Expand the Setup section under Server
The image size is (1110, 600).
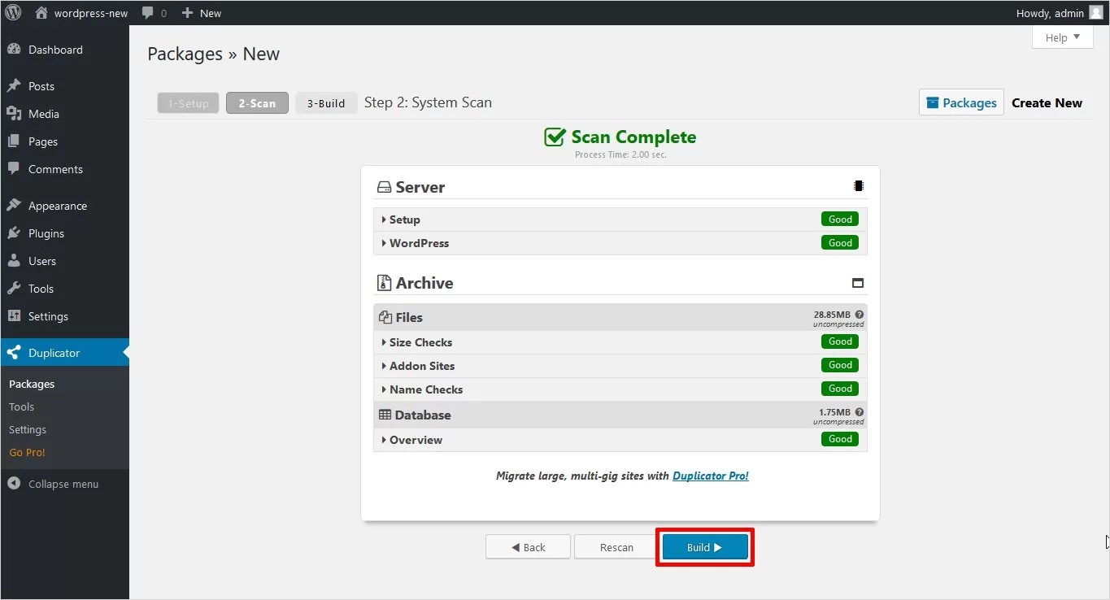click(403, 219)
